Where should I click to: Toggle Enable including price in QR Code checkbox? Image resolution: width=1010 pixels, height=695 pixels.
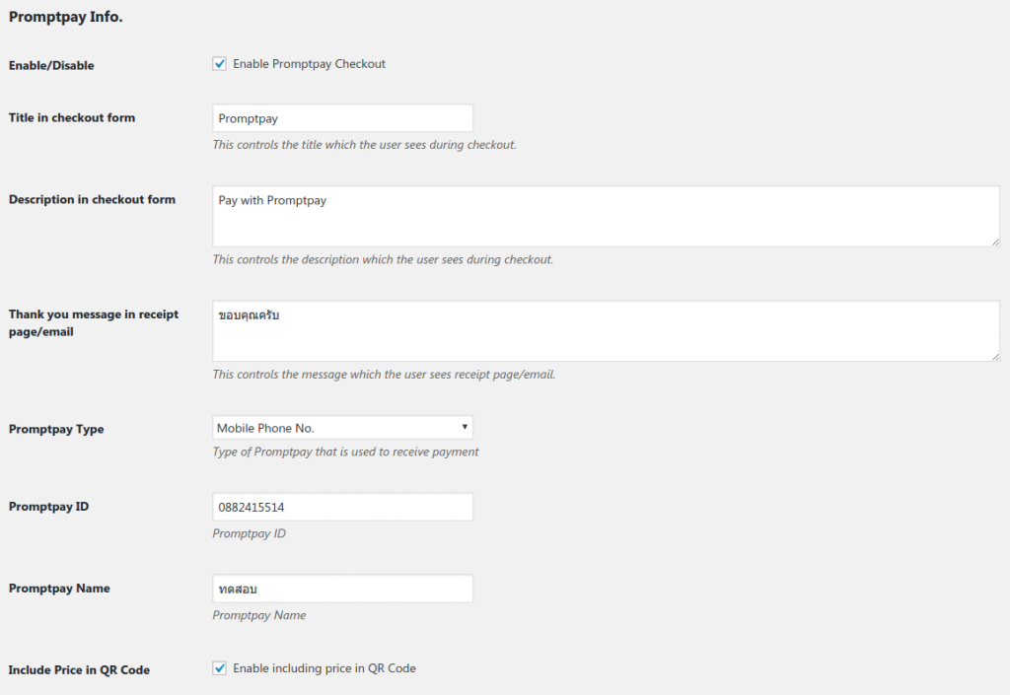220,668
